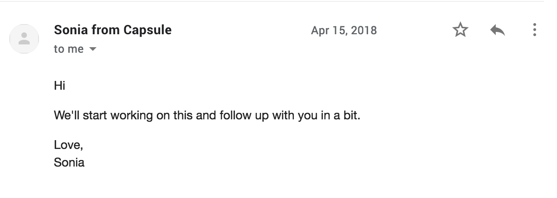Image resolution: width=557 pixels, height=198 pixels.
Task: Click the "Love," closing line
Action: (x=68, y=145)
